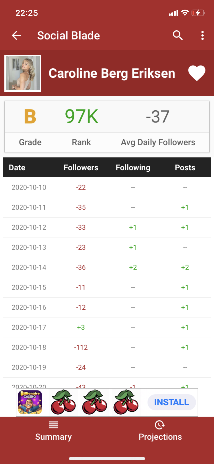Tap the Summary list icon
The image size is (214, 464).
tap(53, 425)
